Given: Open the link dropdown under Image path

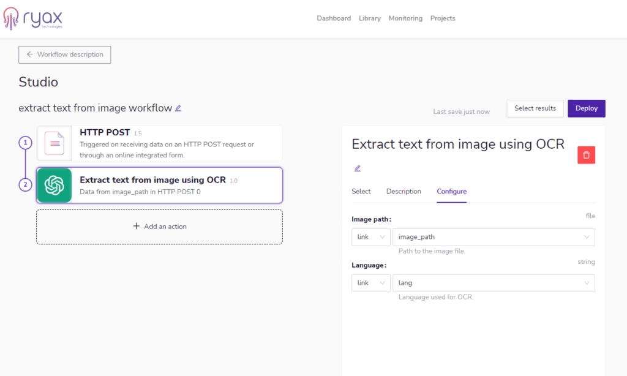Looking at the screenshot, I should coord(370,237).
